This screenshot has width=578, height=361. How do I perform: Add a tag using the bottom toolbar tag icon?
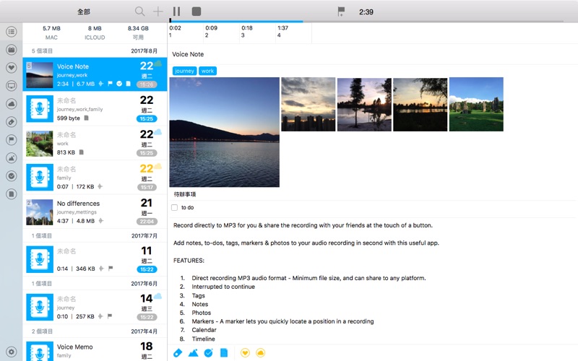click(177, 353)
